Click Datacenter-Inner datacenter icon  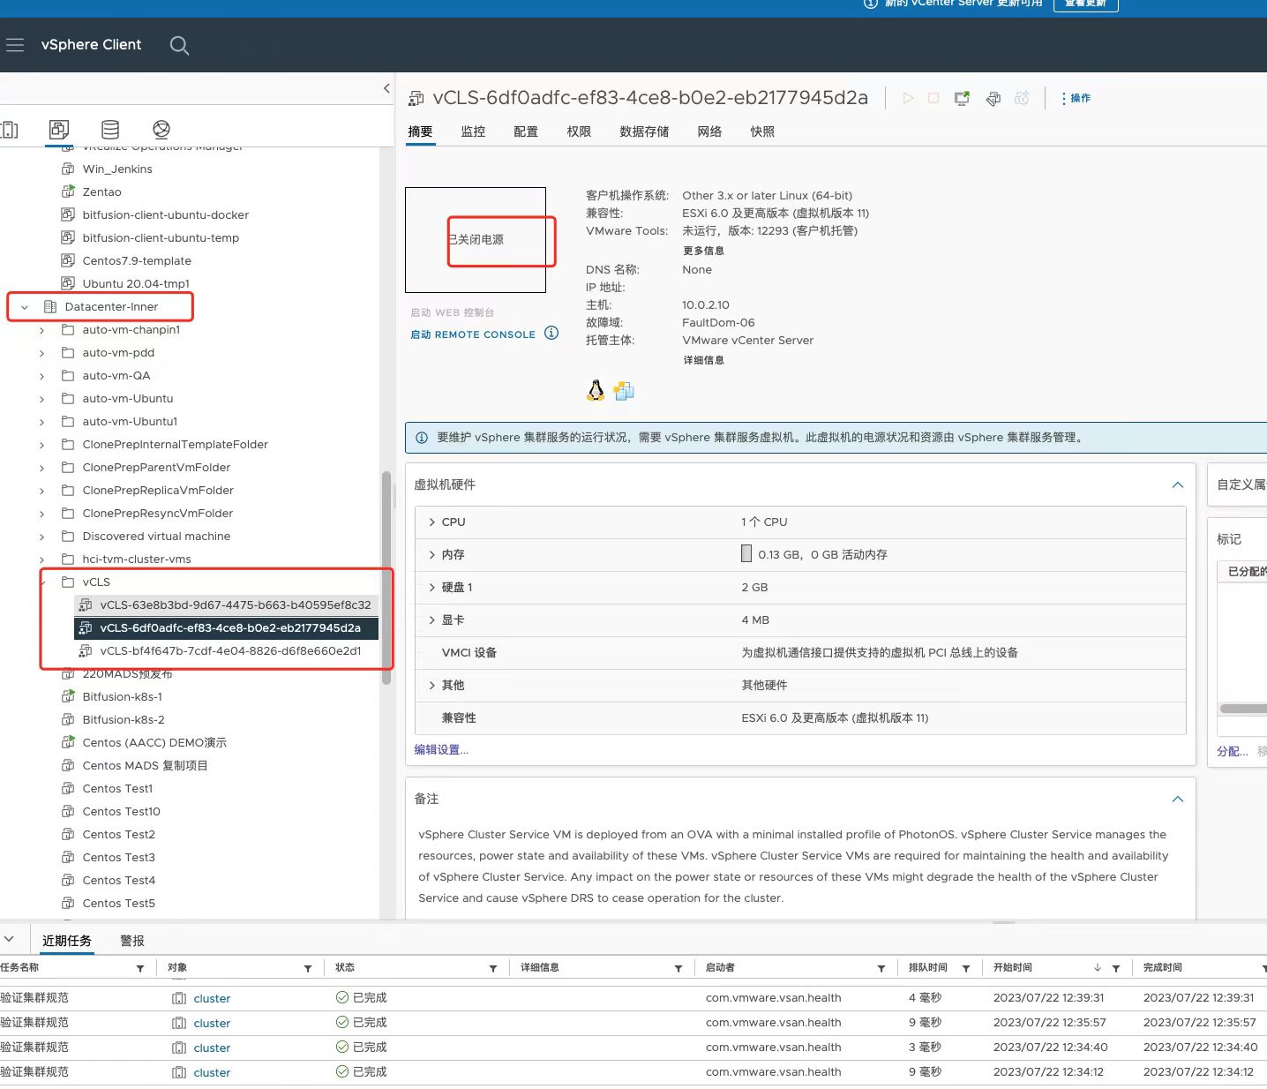(x=50, y=307)
